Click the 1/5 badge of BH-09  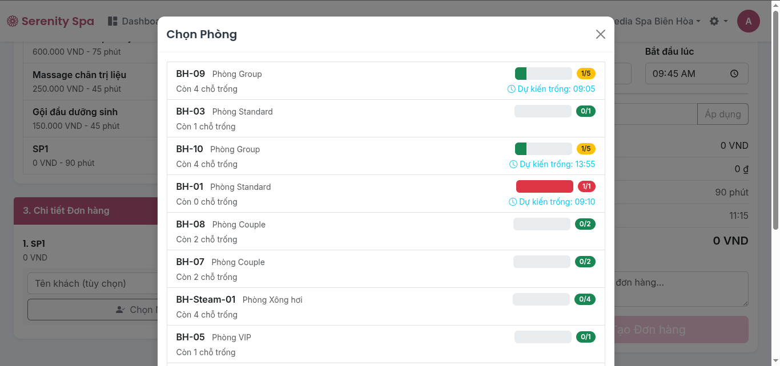586,74
